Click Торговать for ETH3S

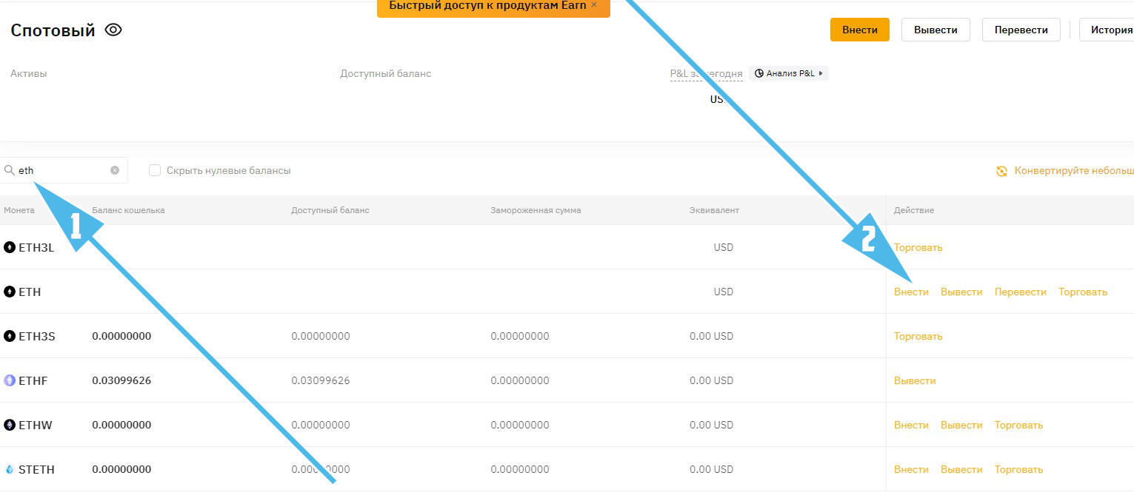pyautogui.click(x=918, y=336)
